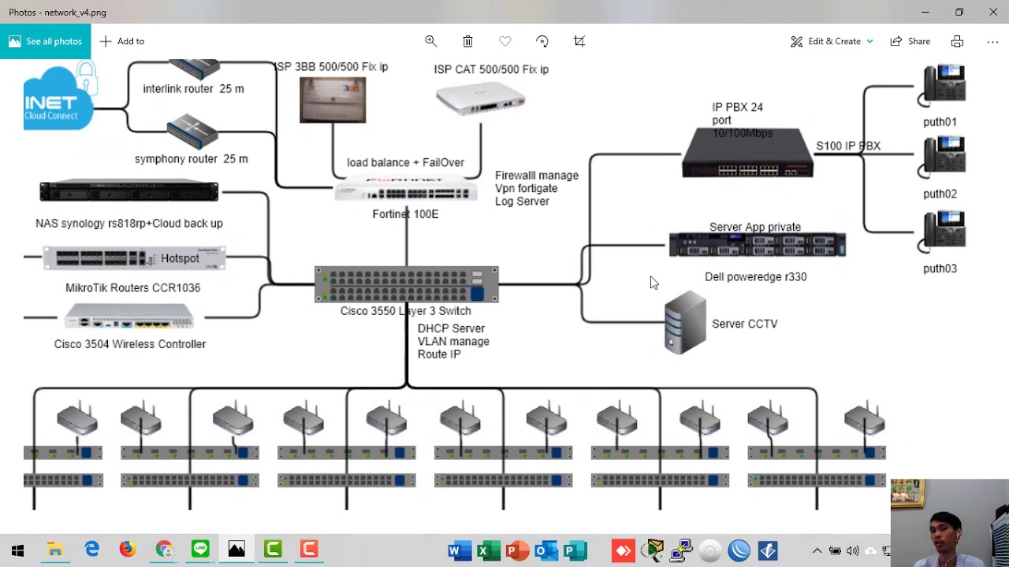The image size is (1009, 567).
Task: Click the ISP CAT 500/500 Fix ip label
Action: point(491,69)
